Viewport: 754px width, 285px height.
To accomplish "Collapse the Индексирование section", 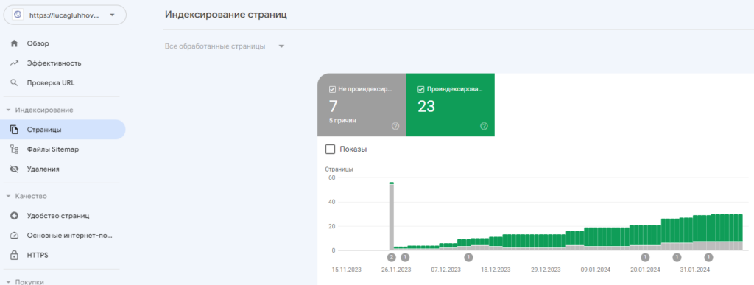I will 9,110.
